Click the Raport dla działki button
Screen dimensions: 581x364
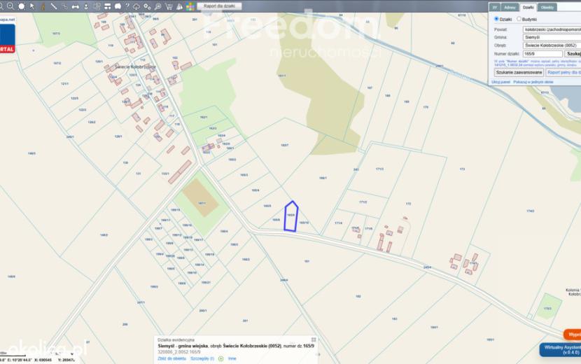point(219,6)
